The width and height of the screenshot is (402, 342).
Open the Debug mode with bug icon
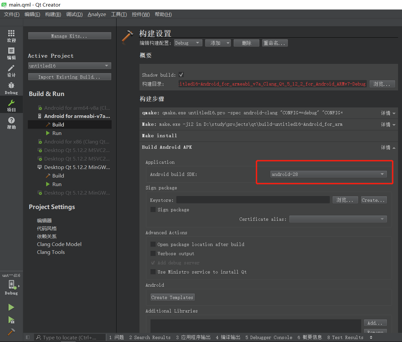pyautogui.click(x=11, y=88)
